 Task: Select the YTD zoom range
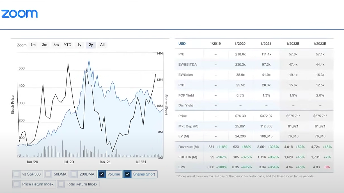[x=68, y=45]
